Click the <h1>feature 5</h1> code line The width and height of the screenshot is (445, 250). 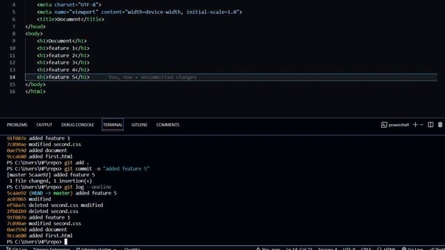(63, 77)
